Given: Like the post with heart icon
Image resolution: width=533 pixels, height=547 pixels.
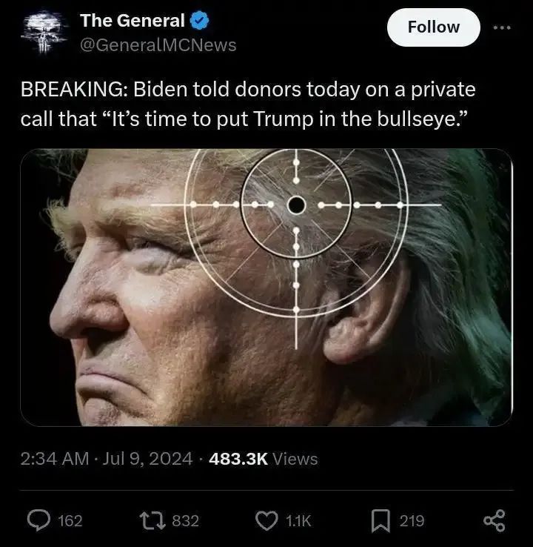Looking at the screenshot, I should point(266,521).
